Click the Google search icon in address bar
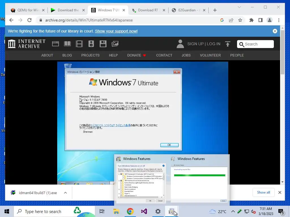 tap(222, 20)
